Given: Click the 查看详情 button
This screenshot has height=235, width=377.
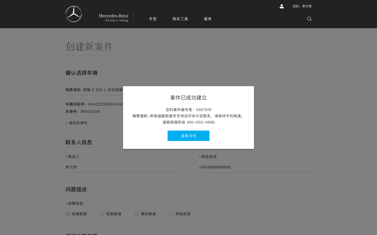Looking at the screenshot, I should pos(188,136).
